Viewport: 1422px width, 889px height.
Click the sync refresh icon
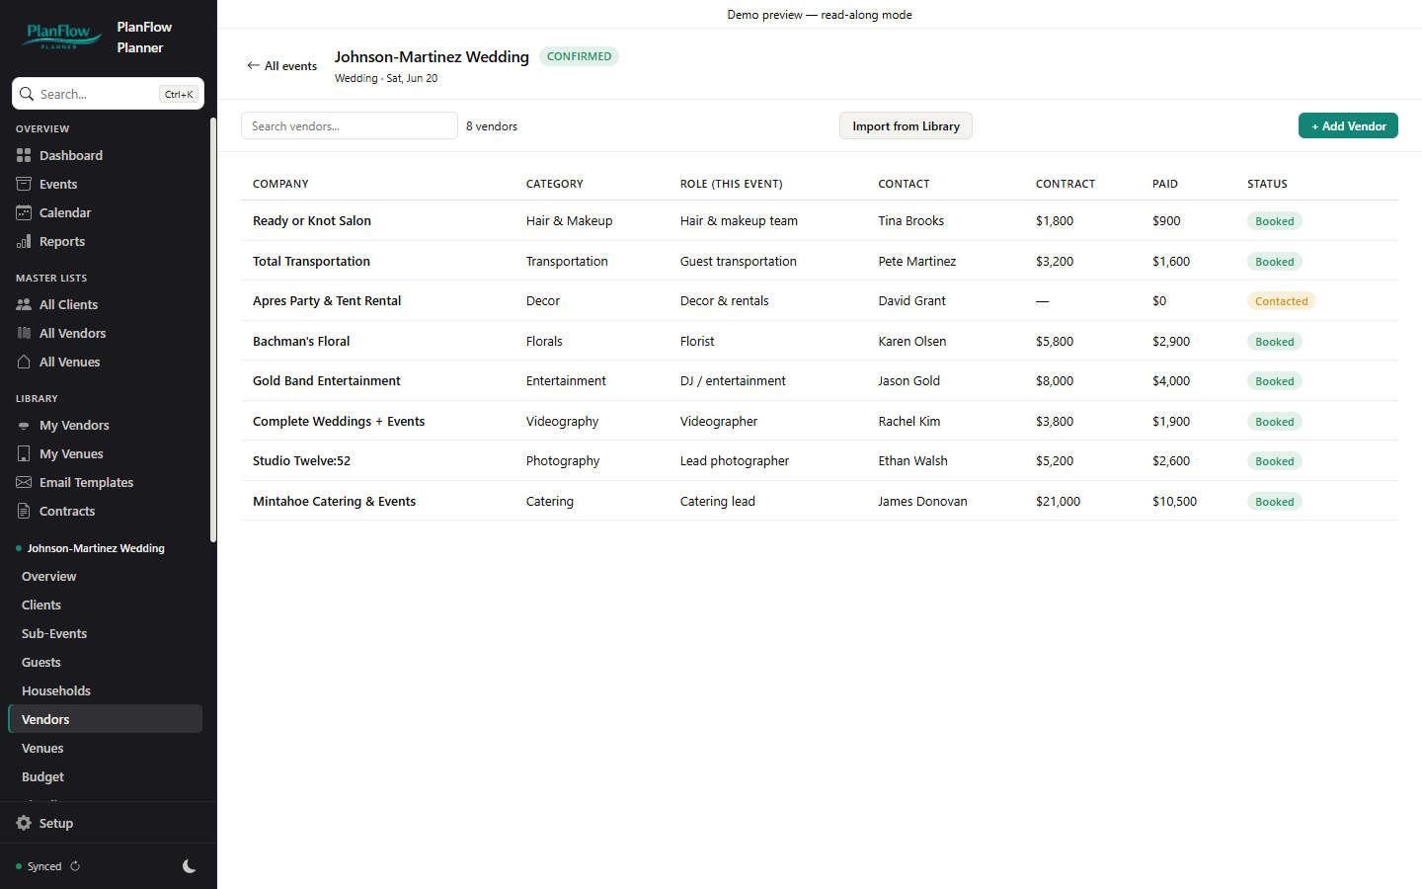[75, 866]
